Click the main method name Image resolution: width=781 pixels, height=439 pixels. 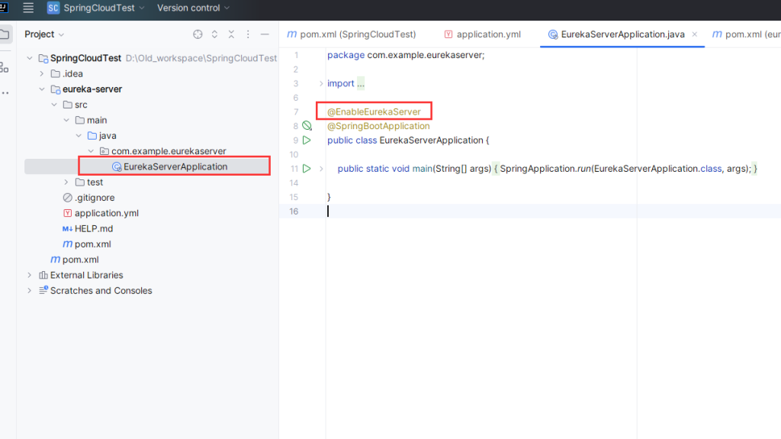(422, 169)
